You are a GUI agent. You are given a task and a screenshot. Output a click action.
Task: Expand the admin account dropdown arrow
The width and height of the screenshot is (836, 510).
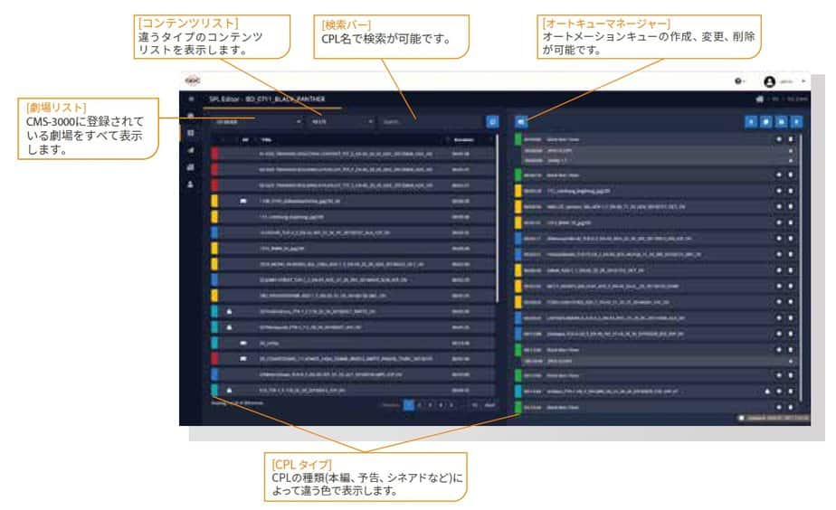803,81
